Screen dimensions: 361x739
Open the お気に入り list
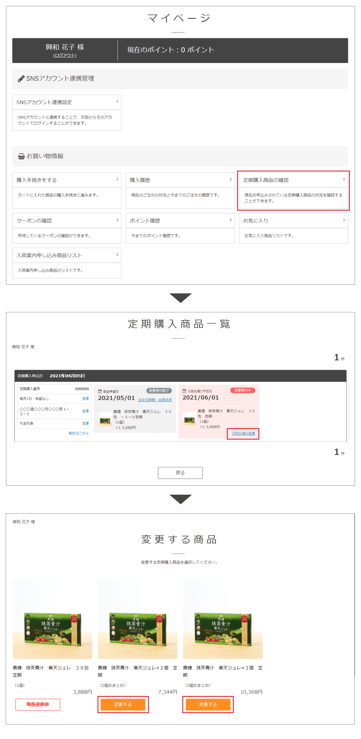tap(293, 221)
